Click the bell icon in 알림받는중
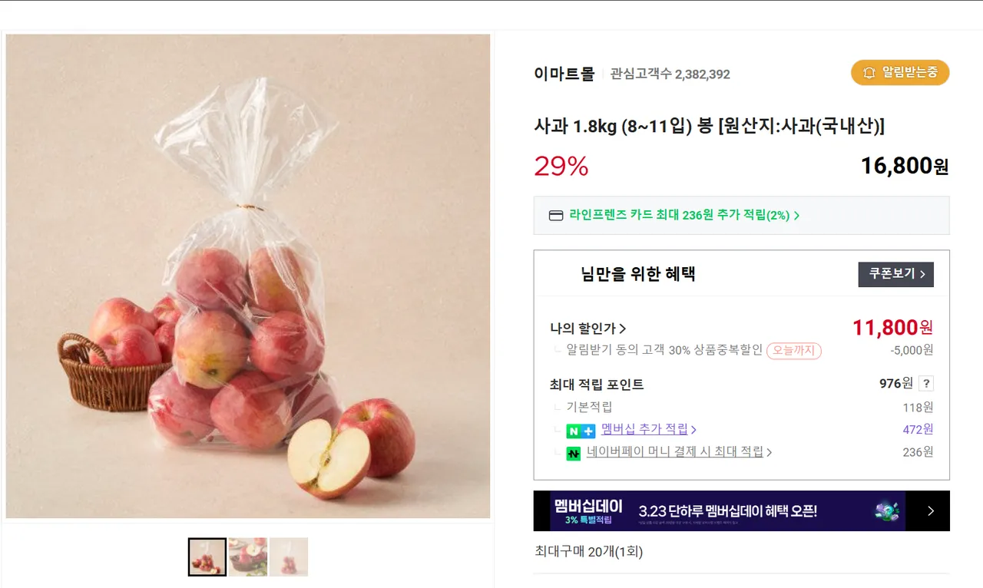983x588 pixels. coord(869,73)
